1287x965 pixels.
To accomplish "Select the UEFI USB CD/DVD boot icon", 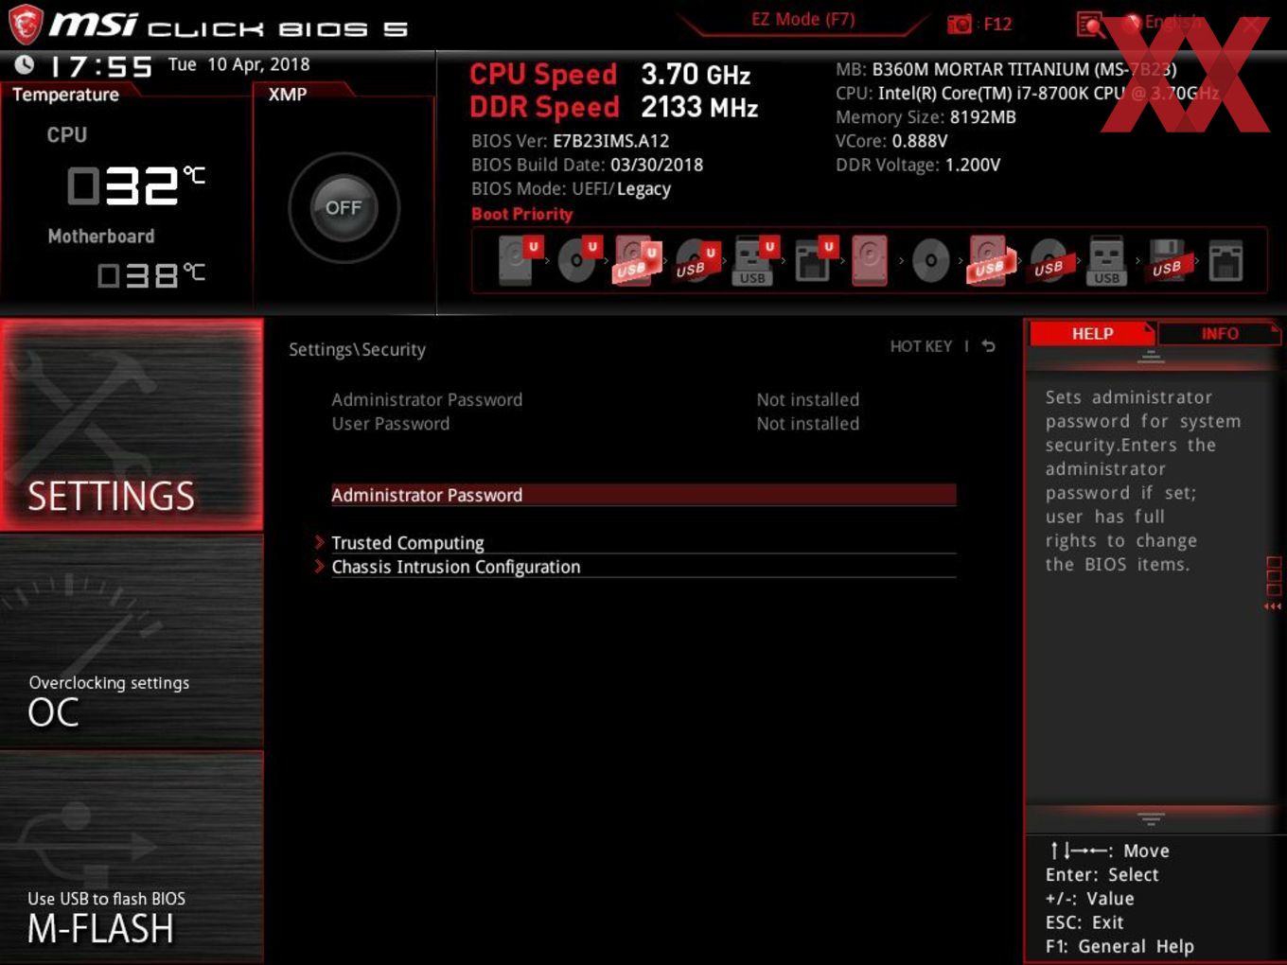I will (696, 261).
